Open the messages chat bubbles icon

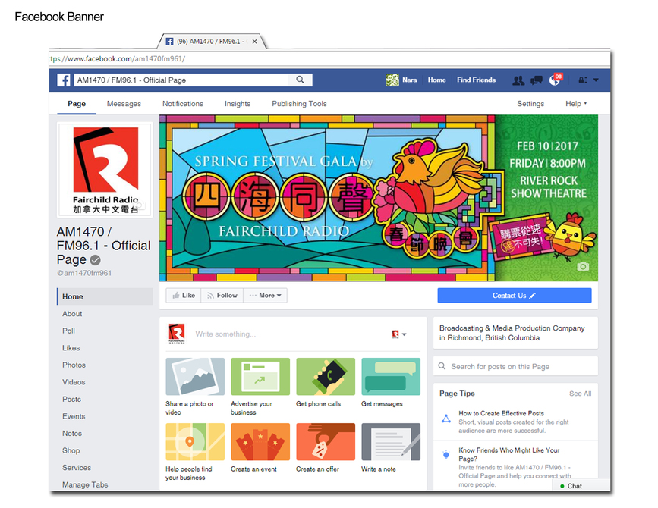537,80
